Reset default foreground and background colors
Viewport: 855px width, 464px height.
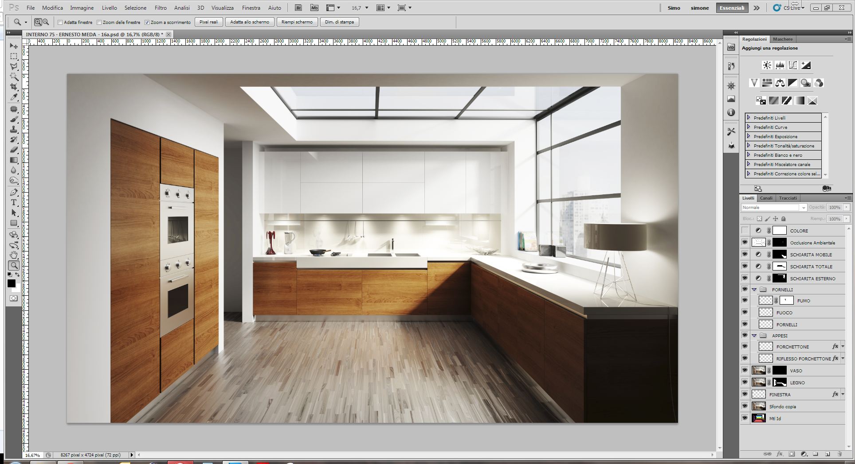tap(10, 275)
